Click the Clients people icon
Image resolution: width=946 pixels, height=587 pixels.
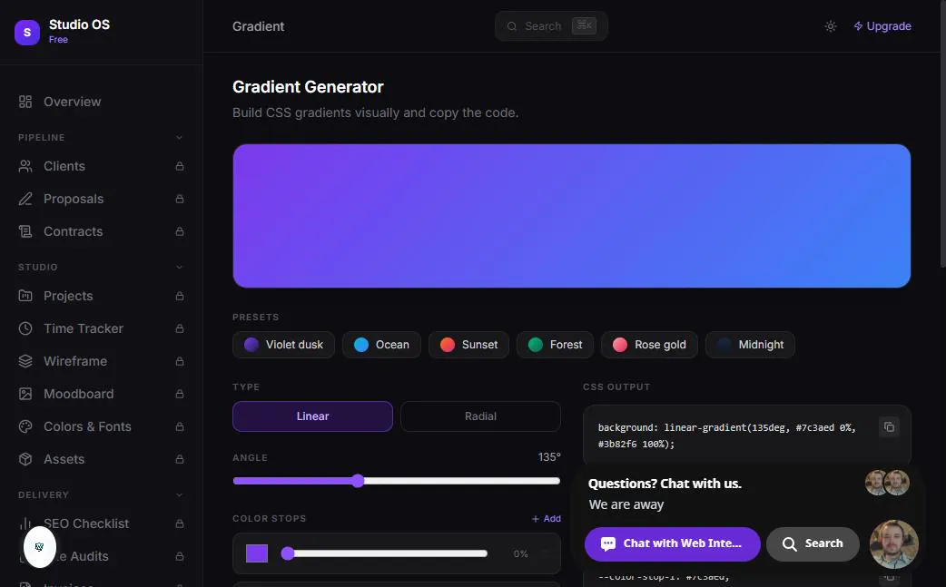click(x=25, y=166)
